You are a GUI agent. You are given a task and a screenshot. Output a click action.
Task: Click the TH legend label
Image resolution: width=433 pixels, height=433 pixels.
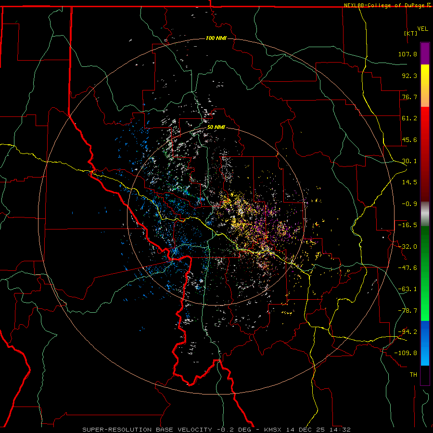[x=413, y=375]
